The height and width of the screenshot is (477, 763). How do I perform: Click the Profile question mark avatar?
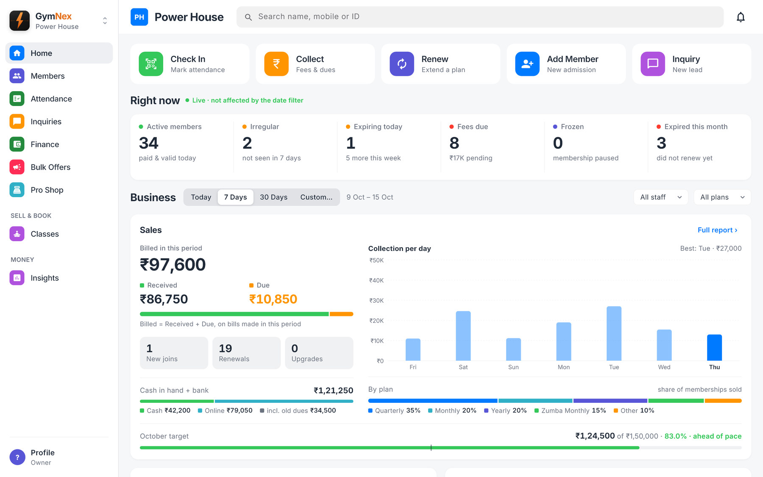(x=17, y=457)
